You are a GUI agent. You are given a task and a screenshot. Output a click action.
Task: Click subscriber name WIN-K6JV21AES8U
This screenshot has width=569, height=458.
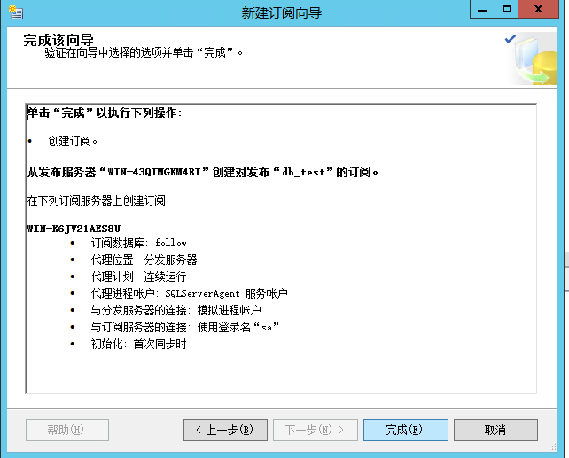tap(74, 229)
